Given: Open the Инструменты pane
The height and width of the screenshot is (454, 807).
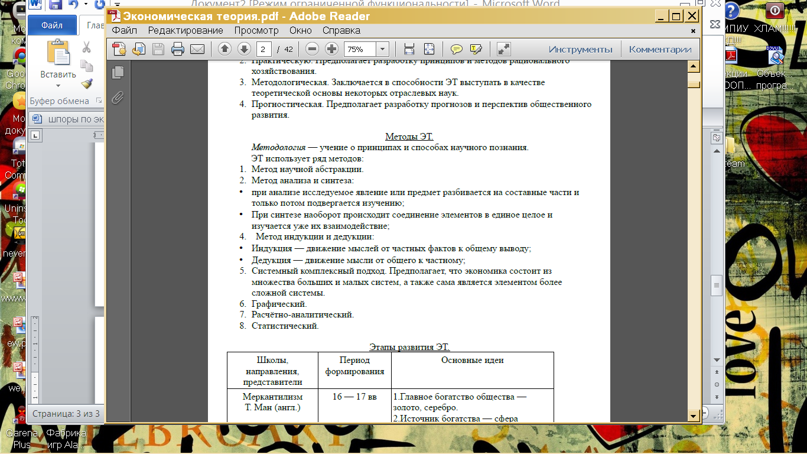Looking at the screenshot, I should coord(580,49).
